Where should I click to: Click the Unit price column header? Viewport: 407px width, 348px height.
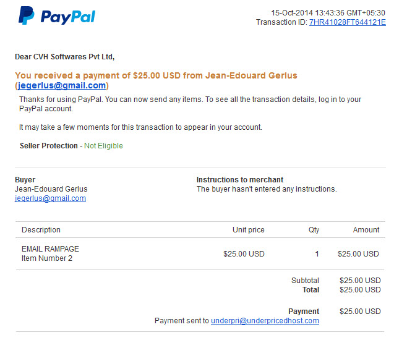click(x=249, y=230)
